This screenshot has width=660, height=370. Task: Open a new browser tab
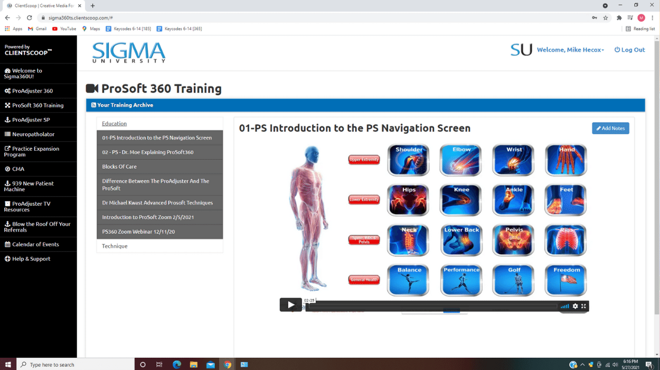point(92,6)
